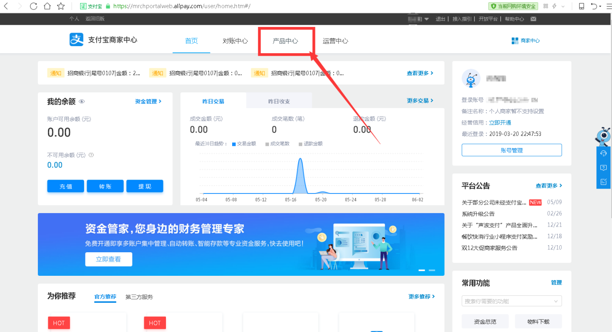The width and height of the screenshot is (612, 332).
Task: Click the 物料下载 shortcut button
Action: coord(538,322)
